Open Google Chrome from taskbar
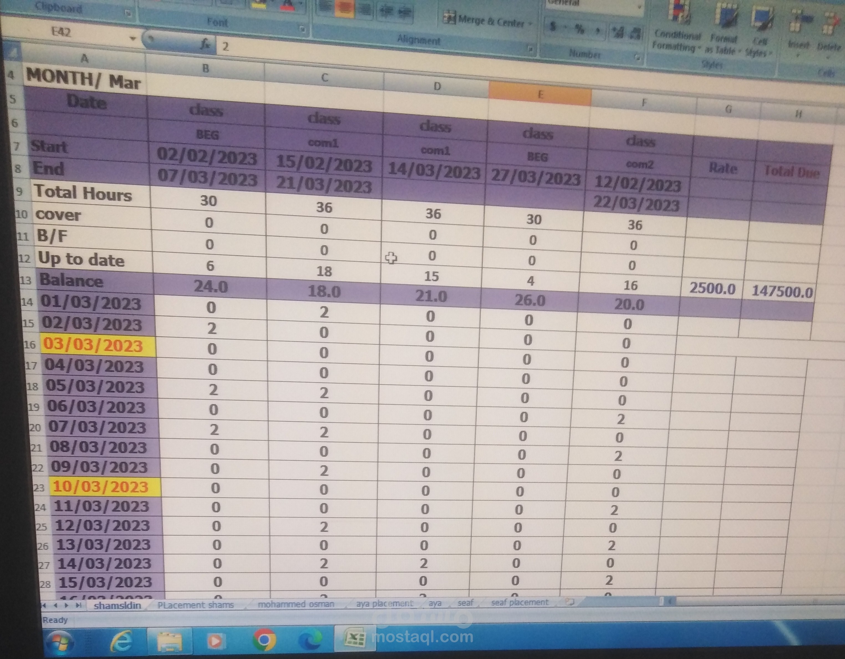 pos(264,639)
